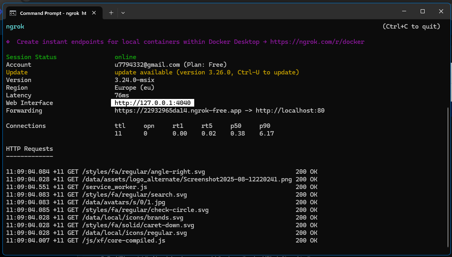
Task: Click the ttl value 11
Action: [x=118, y=134]
